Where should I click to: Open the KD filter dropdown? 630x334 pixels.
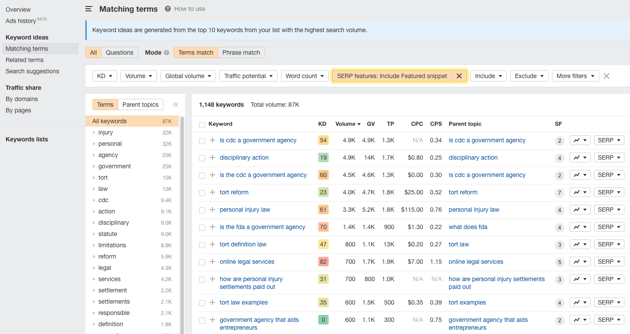click(x=104, y=76)
